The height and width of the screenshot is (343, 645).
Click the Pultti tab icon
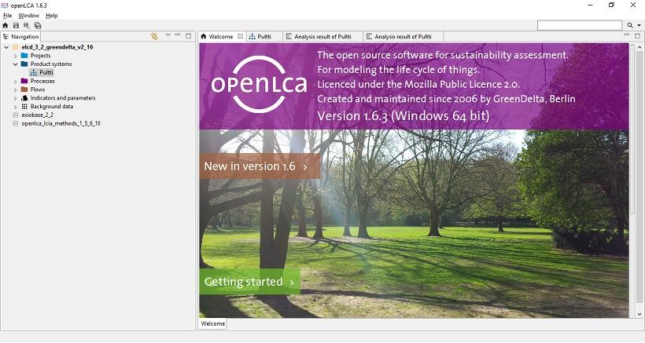coord(252,37)
